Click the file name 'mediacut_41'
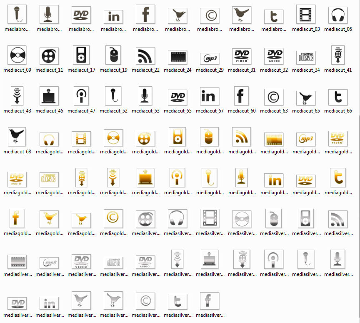Screen dimensions: 360x323 338,70
